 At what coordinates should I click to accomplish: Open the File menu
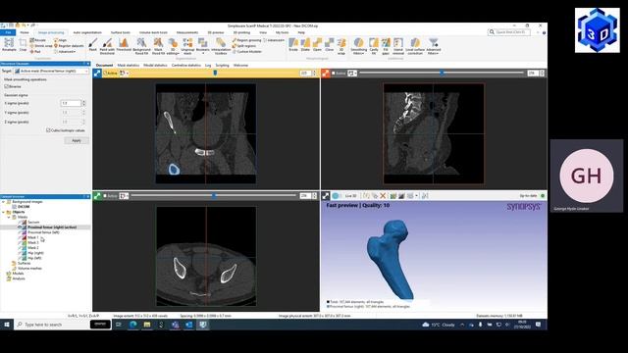point(8,32)
